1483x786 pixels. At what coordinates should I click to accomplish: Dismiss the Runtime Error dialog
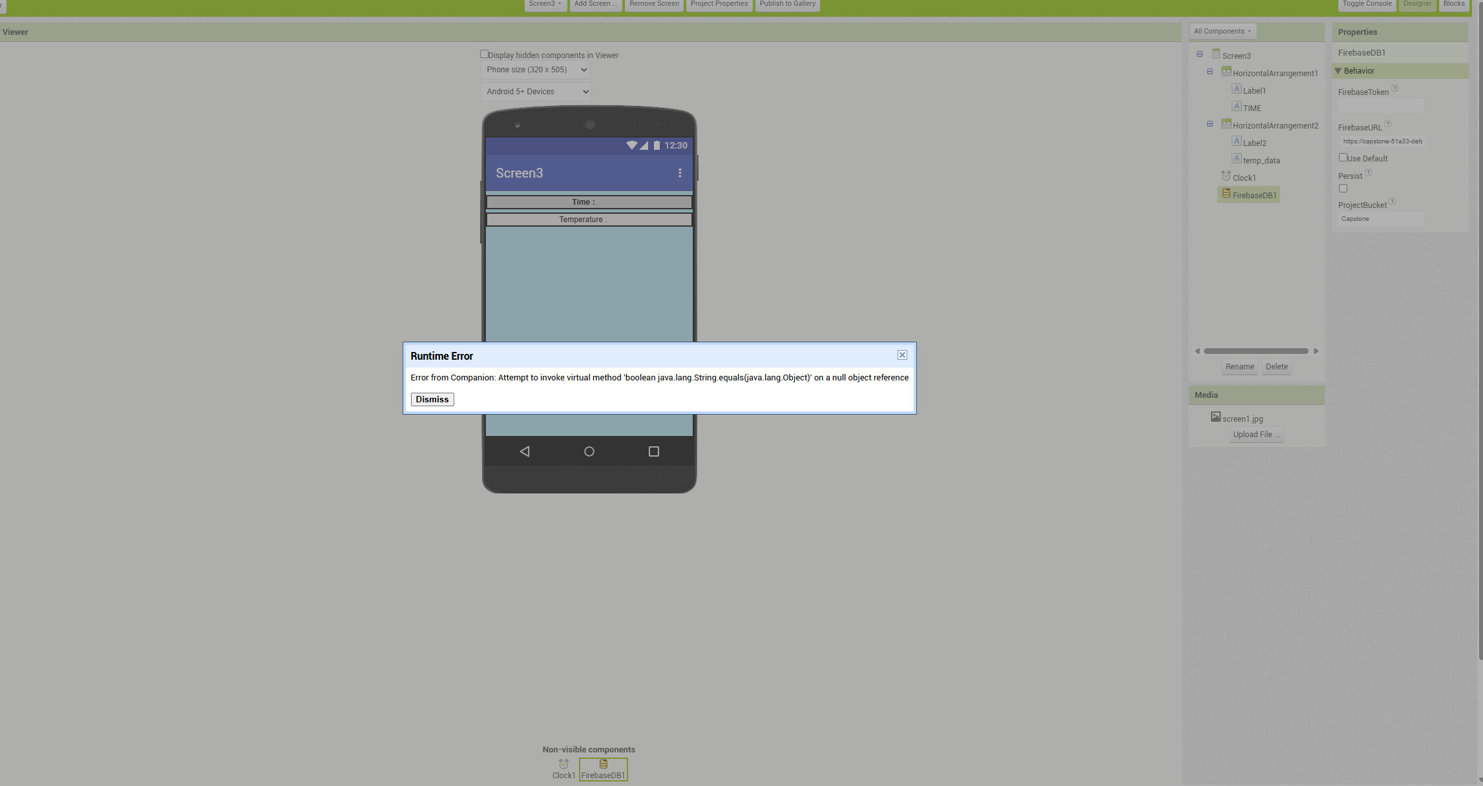point(432,399)
